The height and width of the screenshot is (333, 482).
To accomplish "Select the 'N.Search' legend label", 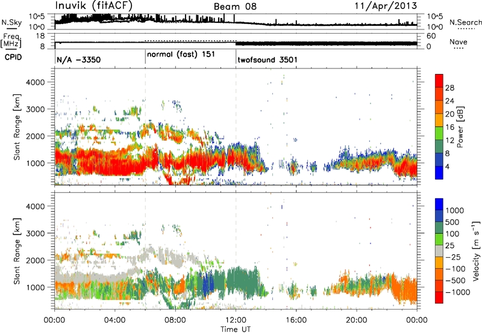I will (465, 22).
